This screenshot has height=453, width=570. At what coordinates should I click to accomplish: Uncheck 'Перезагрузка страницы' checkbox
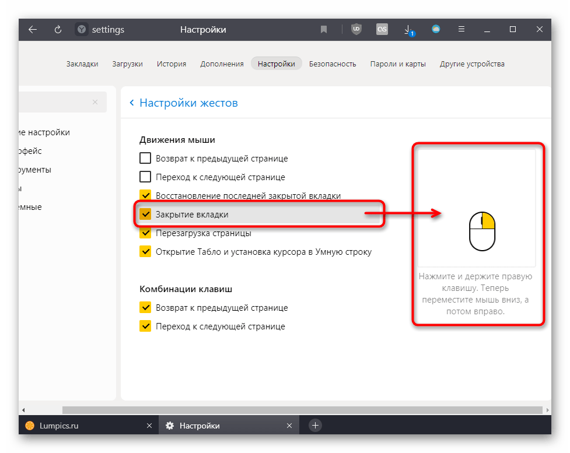pos(145,233)
